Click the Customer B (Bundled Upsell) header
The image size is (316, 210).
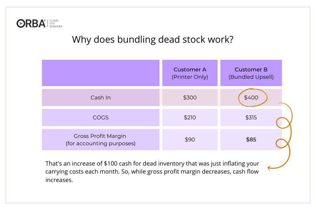point(251,73)
